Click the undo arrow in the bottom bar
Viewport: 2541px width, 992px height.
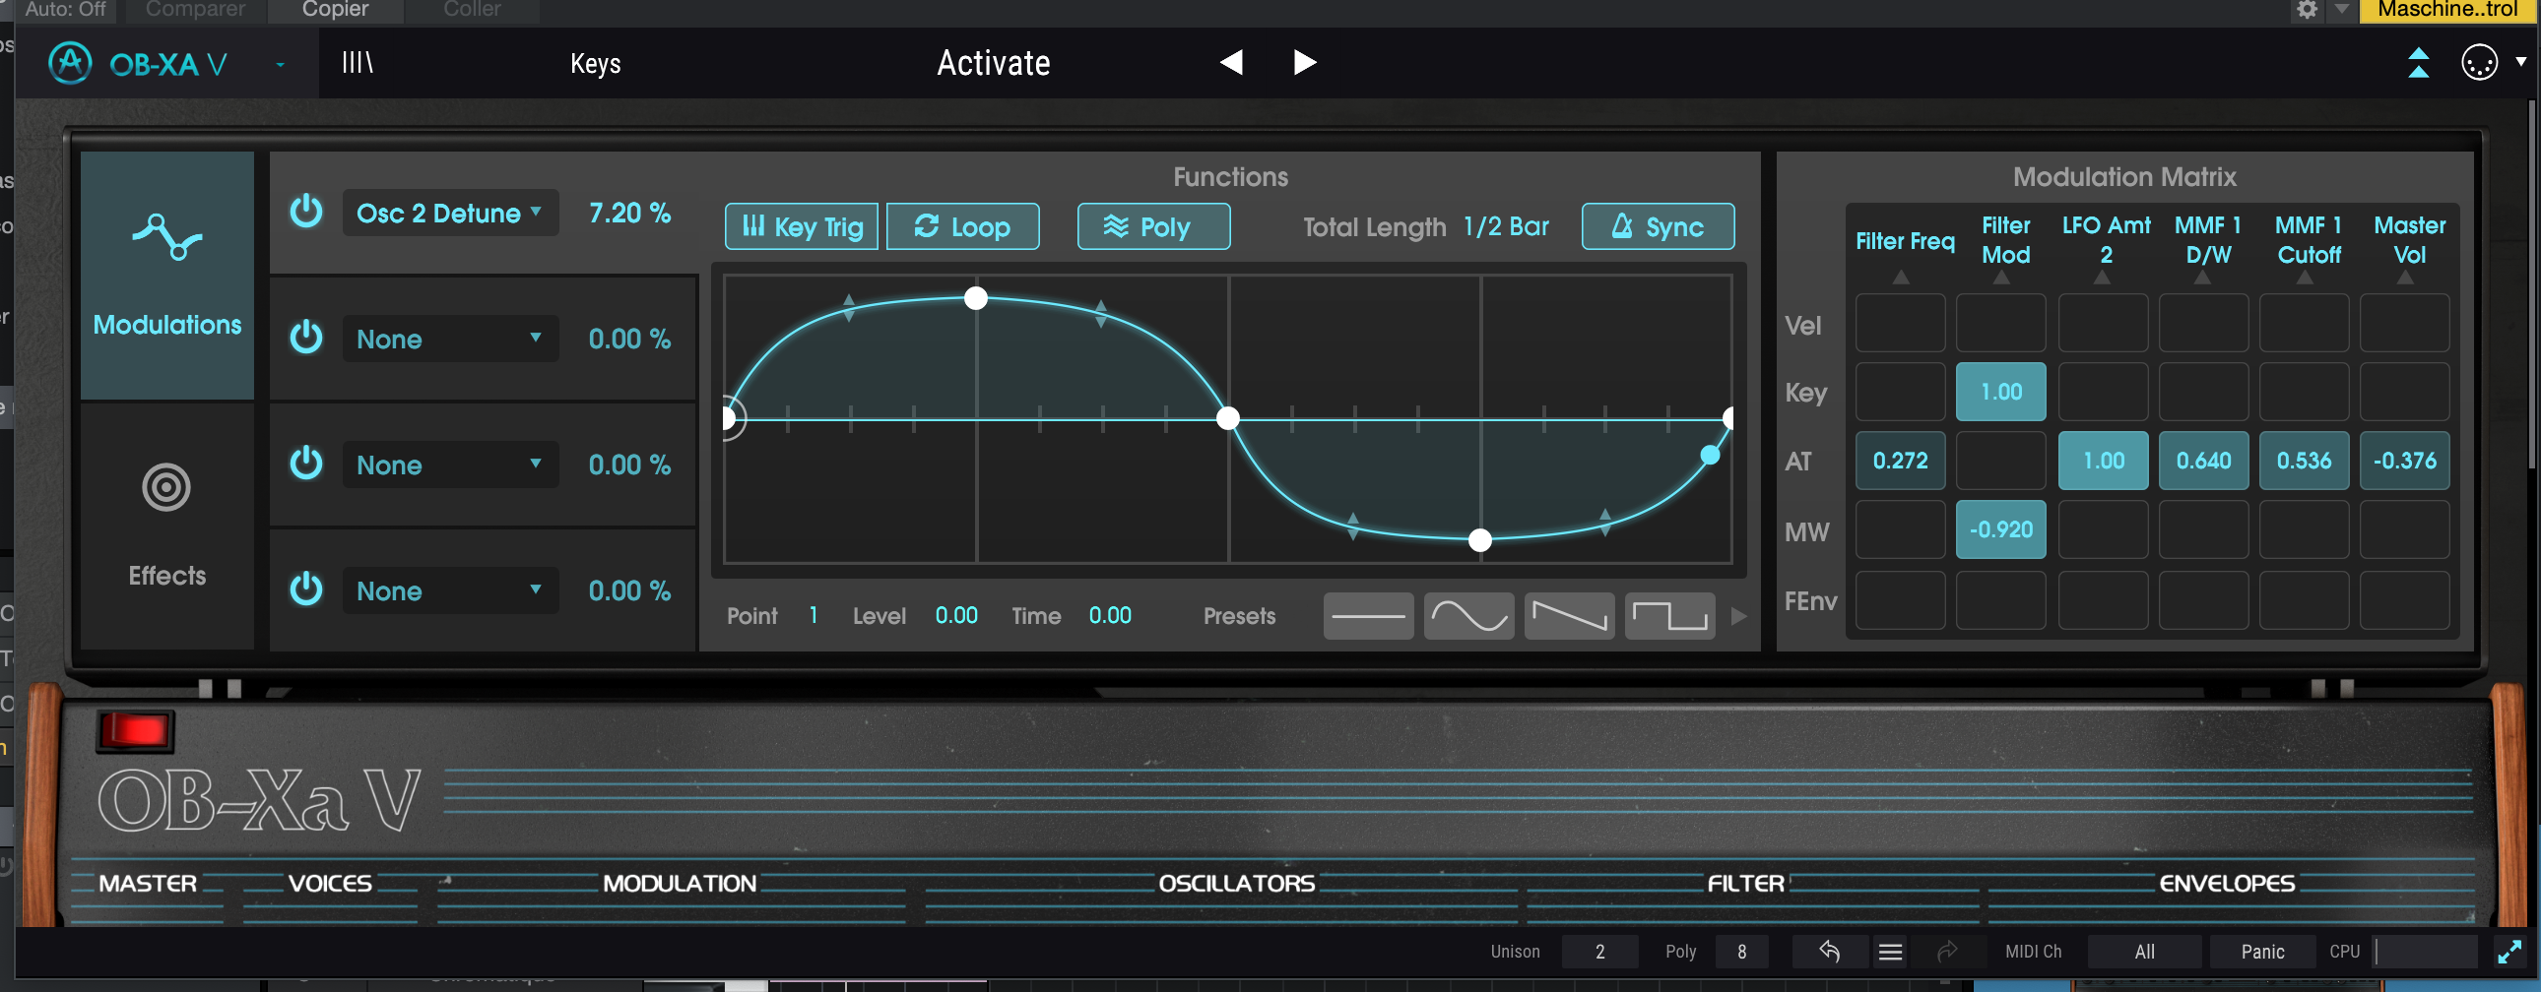[1830, 951]
